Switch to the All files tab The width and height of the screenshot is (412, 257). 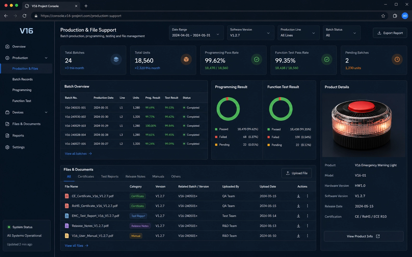(69, 176)
